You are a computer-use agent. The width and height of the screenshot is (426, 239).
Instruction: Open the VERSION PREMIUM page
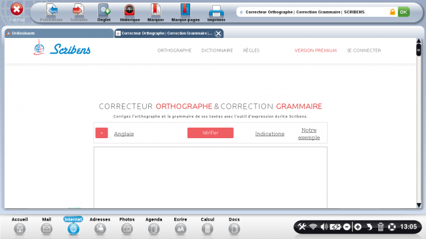point(316,50)
